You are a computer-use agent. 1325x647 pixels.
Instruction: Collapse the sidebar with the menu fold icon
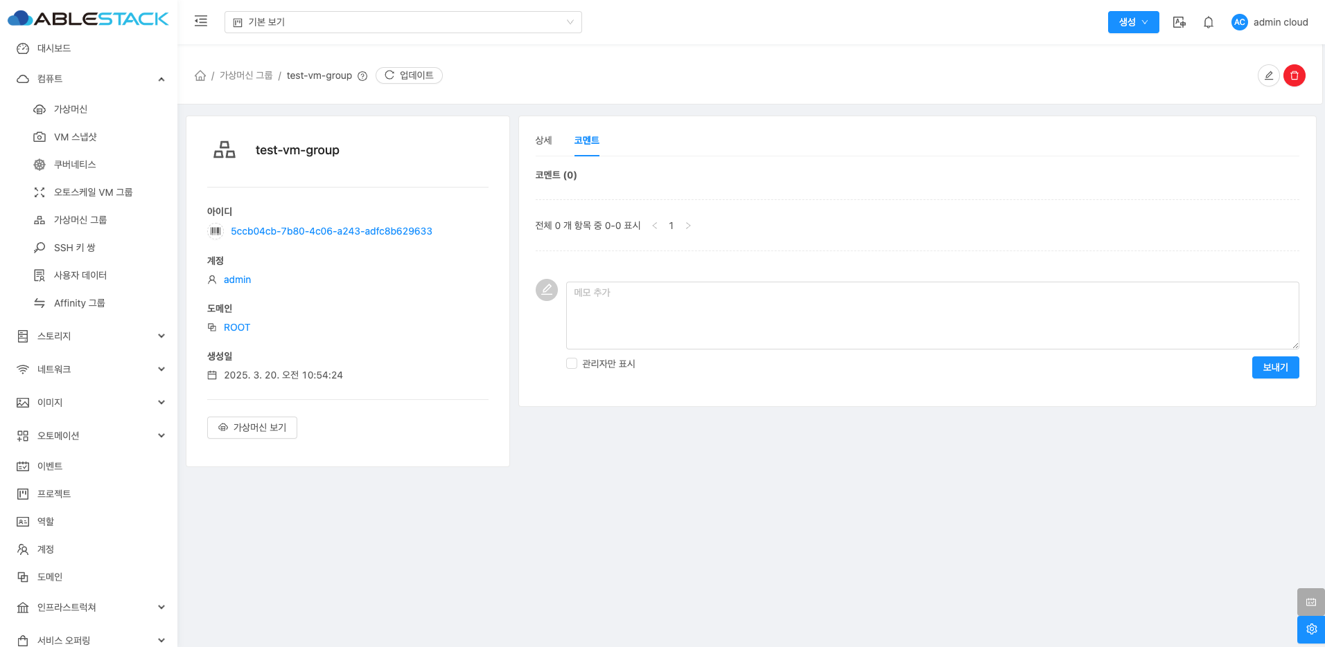coord(201,21)
